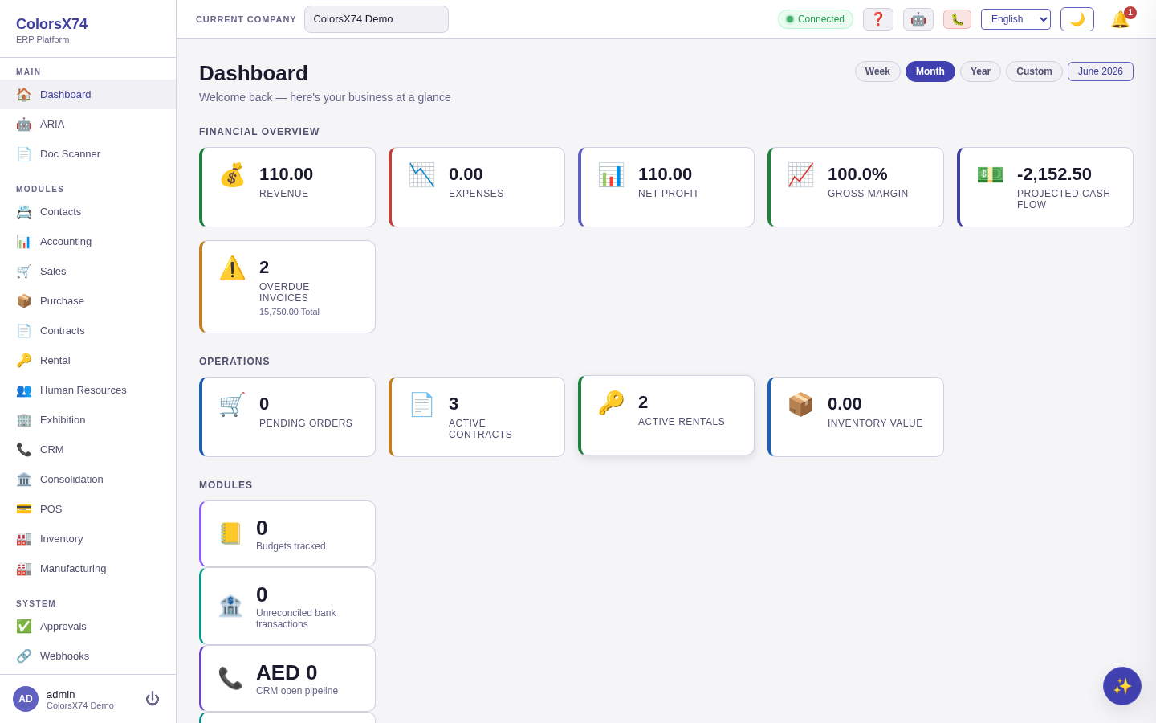The image size is (1156, 723).
Task: Open the robot assistant icon in top bar
Action: 918,19
